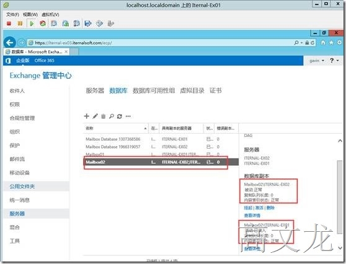This screenshot has width=346, height=264.
Task: Click the browser home icon
Action: 323,43
